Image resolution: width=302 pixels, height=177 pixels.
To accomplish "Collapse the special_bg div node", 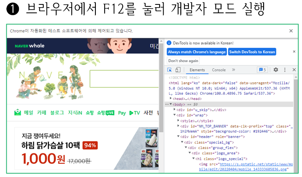I will click(x=182, y=142).
